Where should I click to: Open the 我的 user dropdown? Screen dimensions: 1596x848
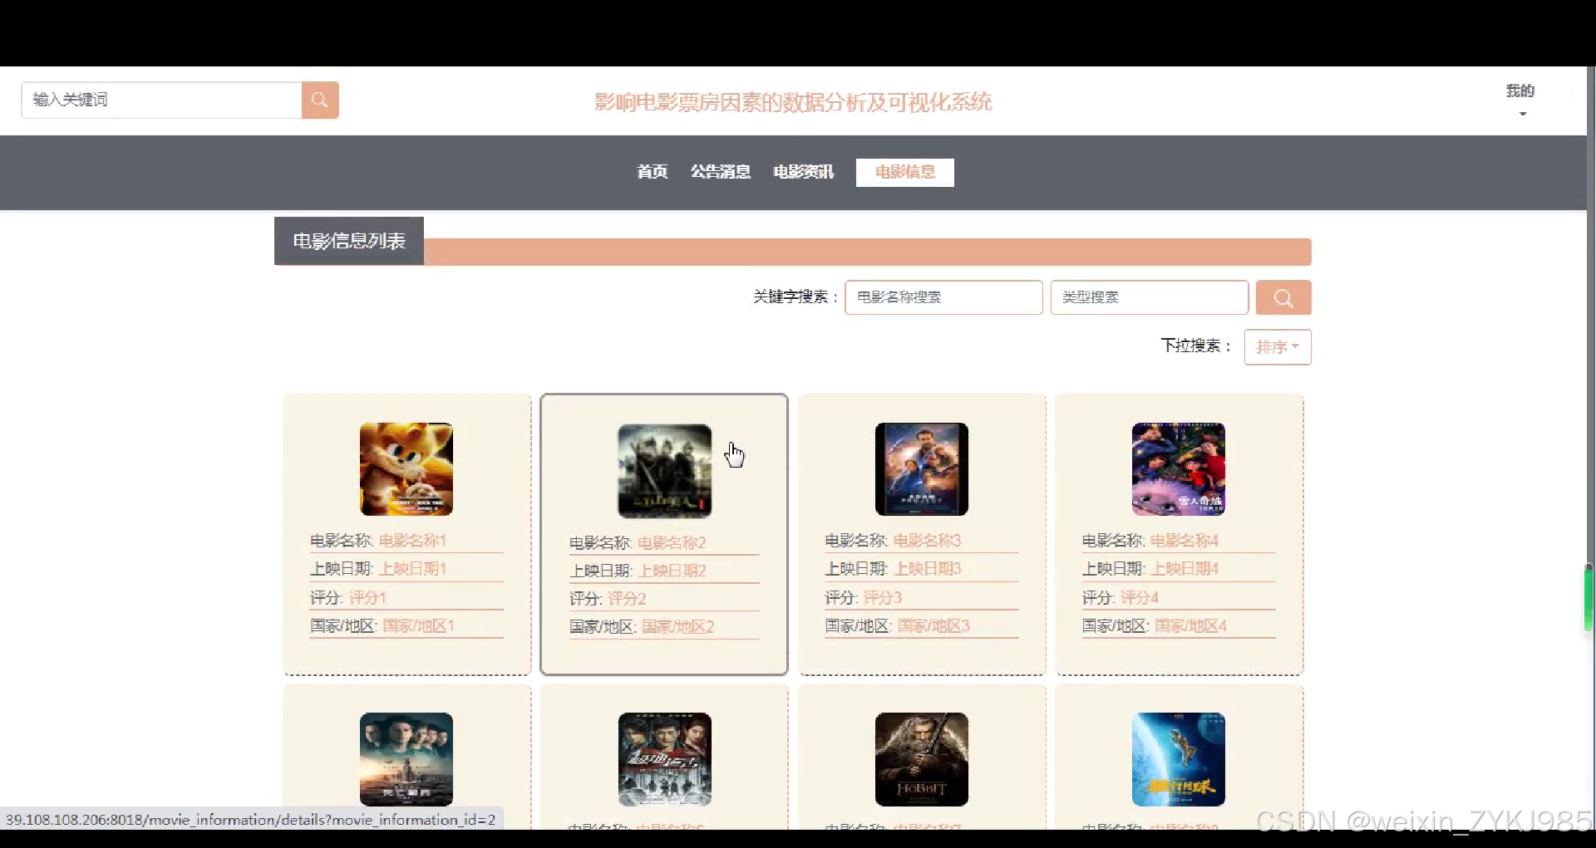[x=1520, y=100]
